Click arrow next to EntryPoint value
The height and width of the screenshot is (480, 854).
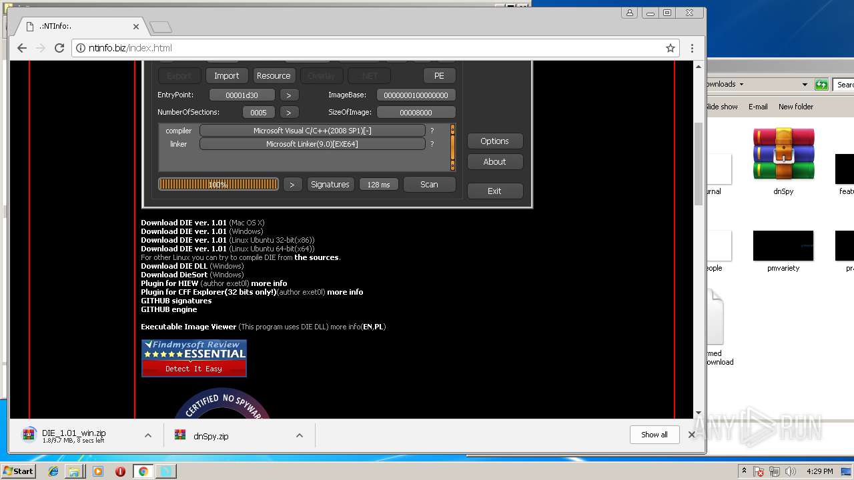pos(289,95)
